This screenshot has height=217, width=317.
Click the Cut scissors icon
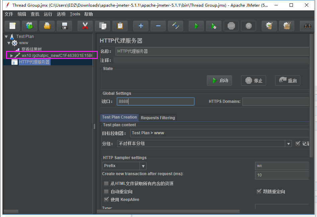85,26
